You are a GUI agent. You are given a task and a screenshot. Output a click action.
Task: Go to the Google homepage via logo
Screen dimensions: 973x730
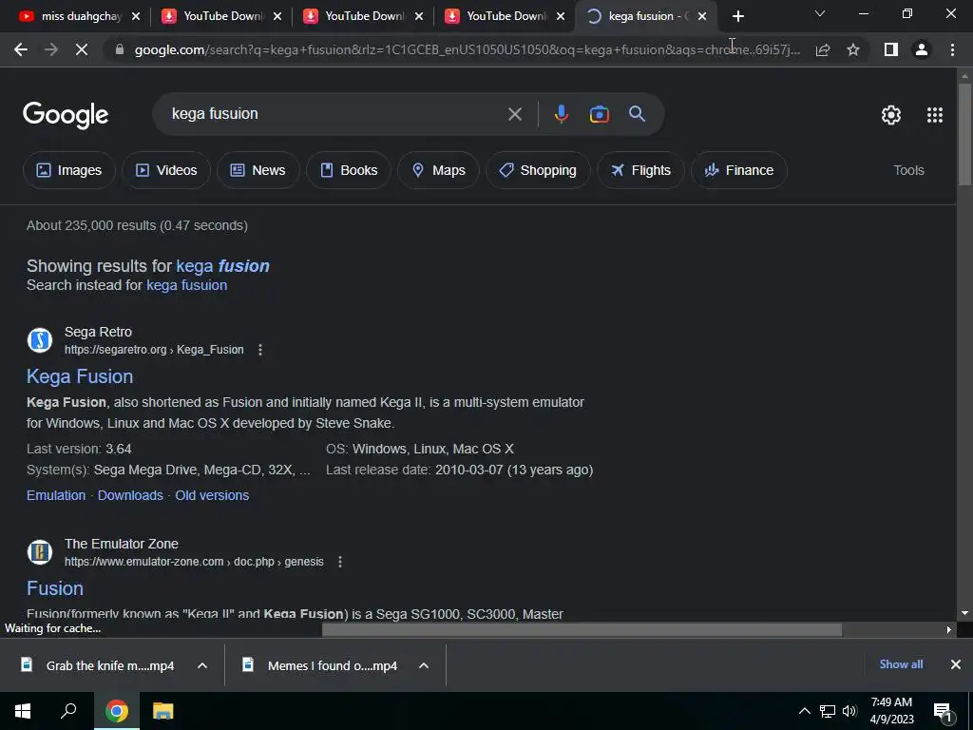[66, 115]
